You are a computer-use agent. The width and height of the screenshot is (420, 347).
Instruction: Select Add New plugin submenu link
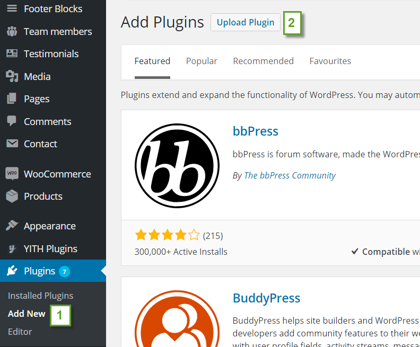[x=27, y=314]
